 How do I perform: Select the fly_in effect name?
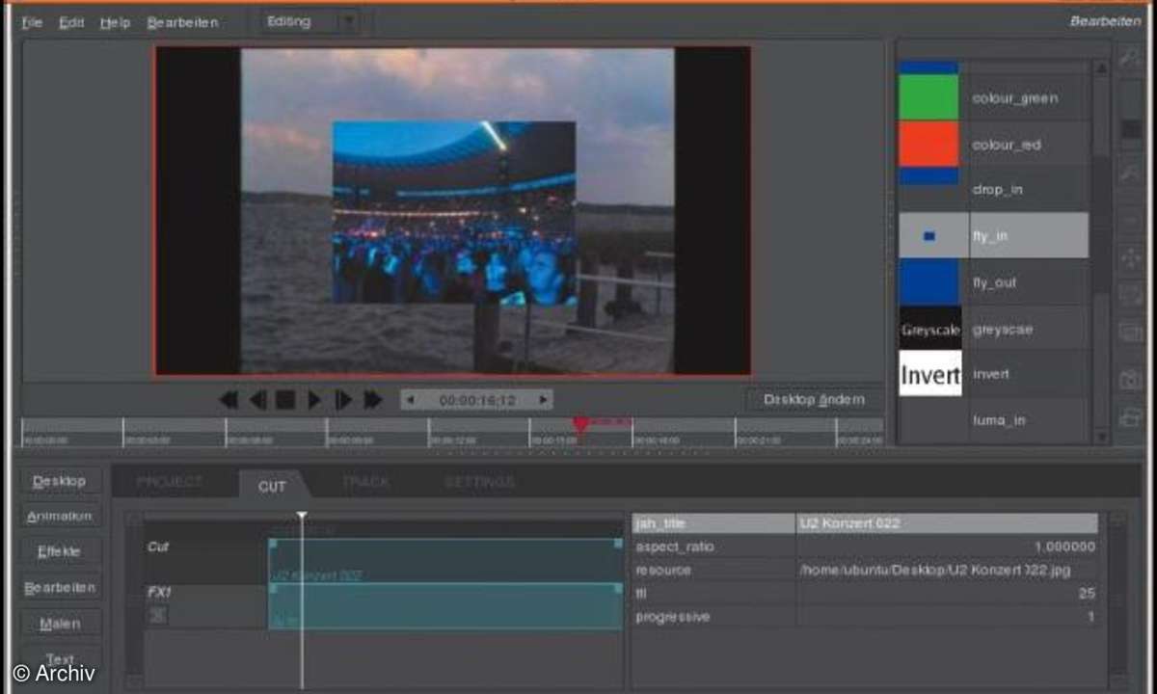point(990,236)
